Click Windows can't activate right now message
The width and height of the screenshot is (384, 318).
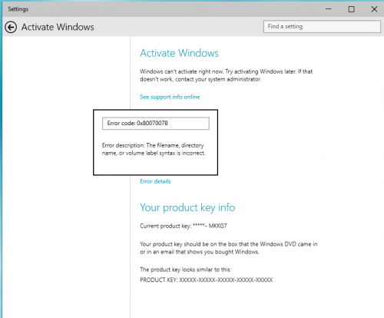point(226,75)
